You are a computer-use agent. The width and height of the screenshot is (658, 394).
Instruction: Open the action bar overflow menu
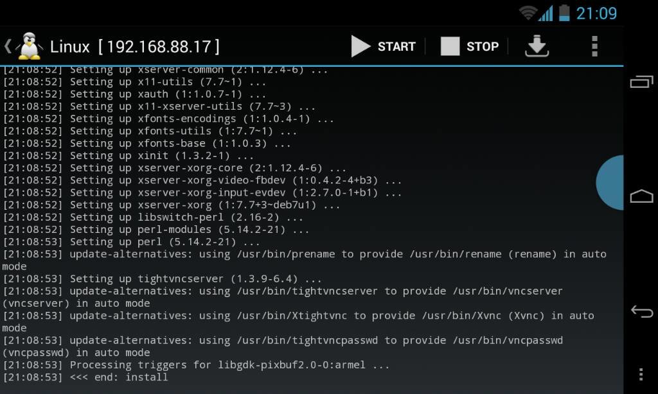pos(594,46)
